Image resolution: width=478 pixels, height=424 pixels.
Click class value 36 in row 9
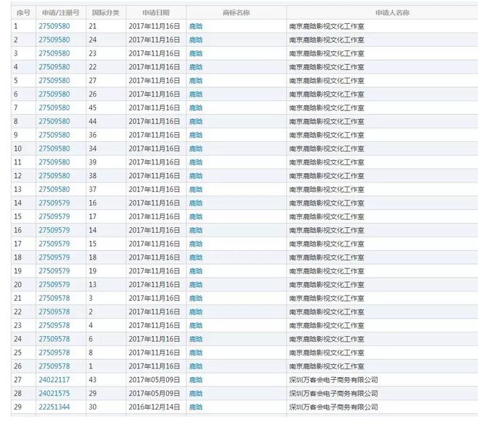click(x=92, y=135)
